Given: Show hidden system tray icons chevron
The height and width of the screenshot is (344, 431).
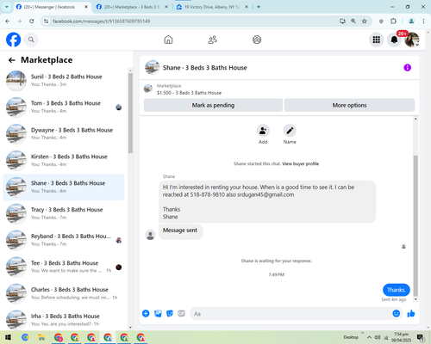Looking at the screenshot, I should pyautogui.click(x=369, y=337).
